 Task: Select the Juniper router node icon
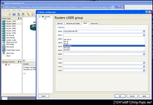point(4,40)
